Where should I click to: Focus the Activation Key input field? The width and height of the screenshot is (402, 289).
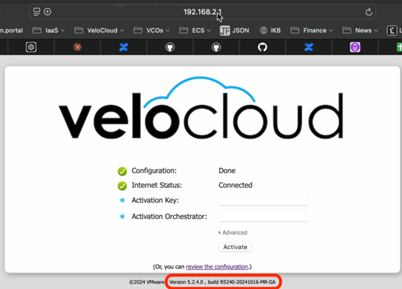point(262,201)
